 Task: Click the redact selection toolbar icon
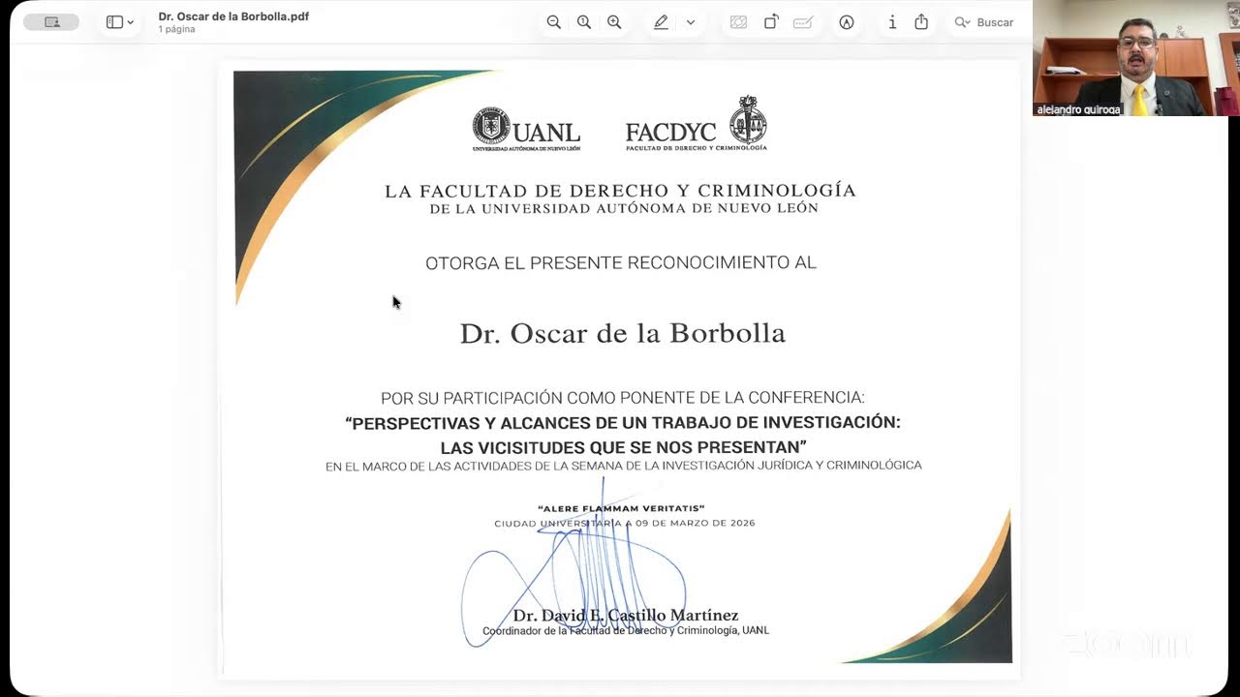click(x=738, y=22)
